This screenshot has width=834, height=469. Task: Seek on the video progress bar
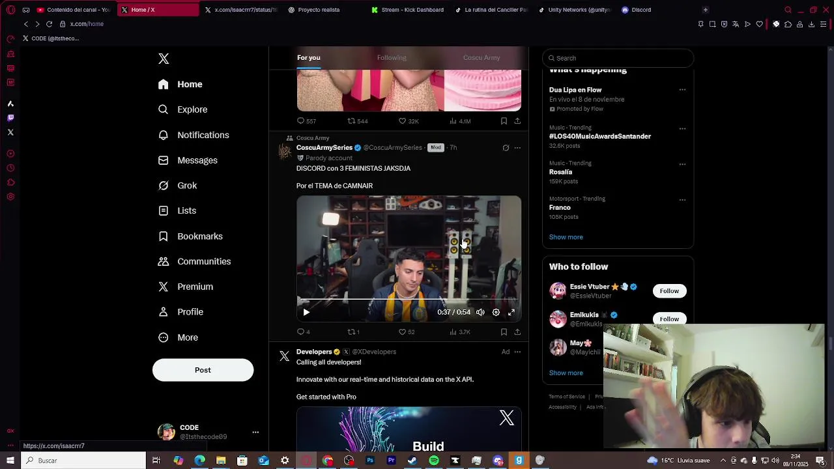[409, 300]
